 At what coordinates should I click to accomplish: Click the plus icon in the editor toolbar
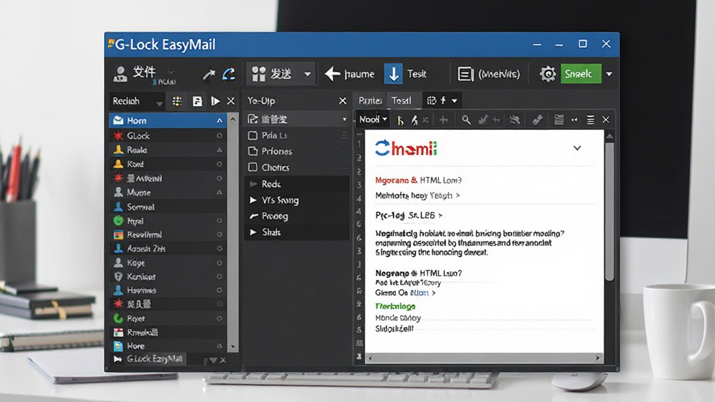[443, 120]
